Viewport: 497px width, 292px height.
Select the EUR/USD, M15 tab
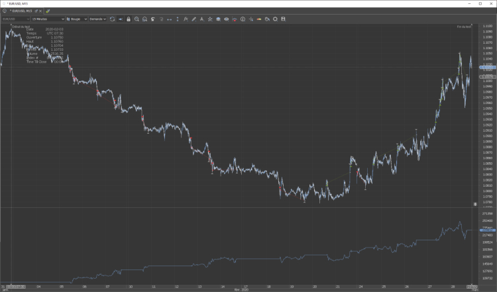pos(21,11)
